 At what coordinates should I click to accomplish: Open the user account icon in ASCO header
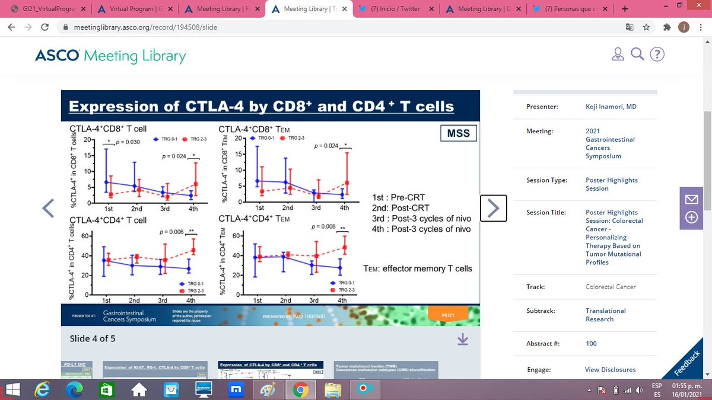[618, 55]
